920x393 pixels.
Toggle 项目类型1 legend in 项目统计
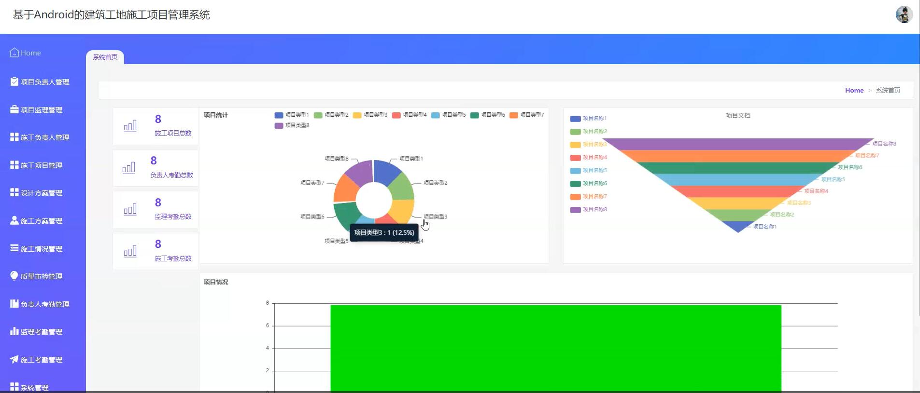tap(291, 115)
